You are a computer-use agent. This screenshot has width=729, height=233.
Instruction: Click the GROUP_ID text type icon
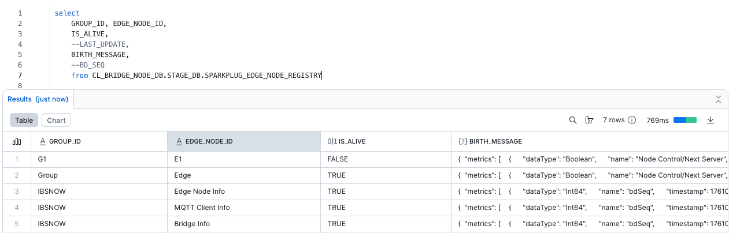point(42,141)
